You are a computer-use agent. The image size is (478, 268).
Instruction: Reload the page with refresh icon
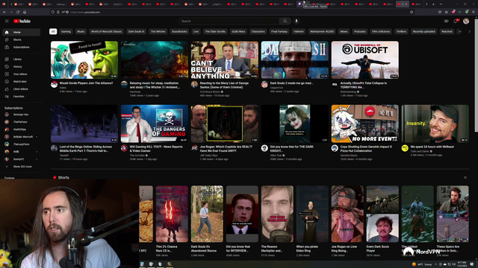(x=18, y=12)
